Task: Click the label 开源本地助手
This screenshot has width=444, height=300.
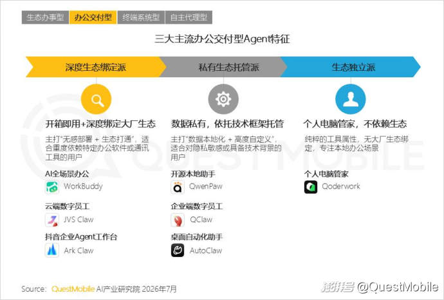Action: [193, 174]
